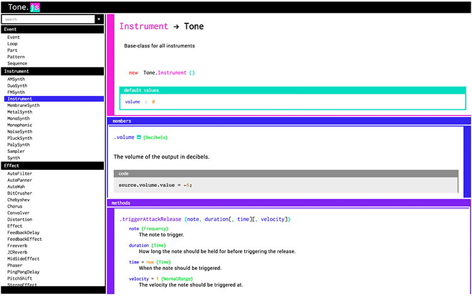
Task: Go to PitchShift effect page
Action: point(20,279)
